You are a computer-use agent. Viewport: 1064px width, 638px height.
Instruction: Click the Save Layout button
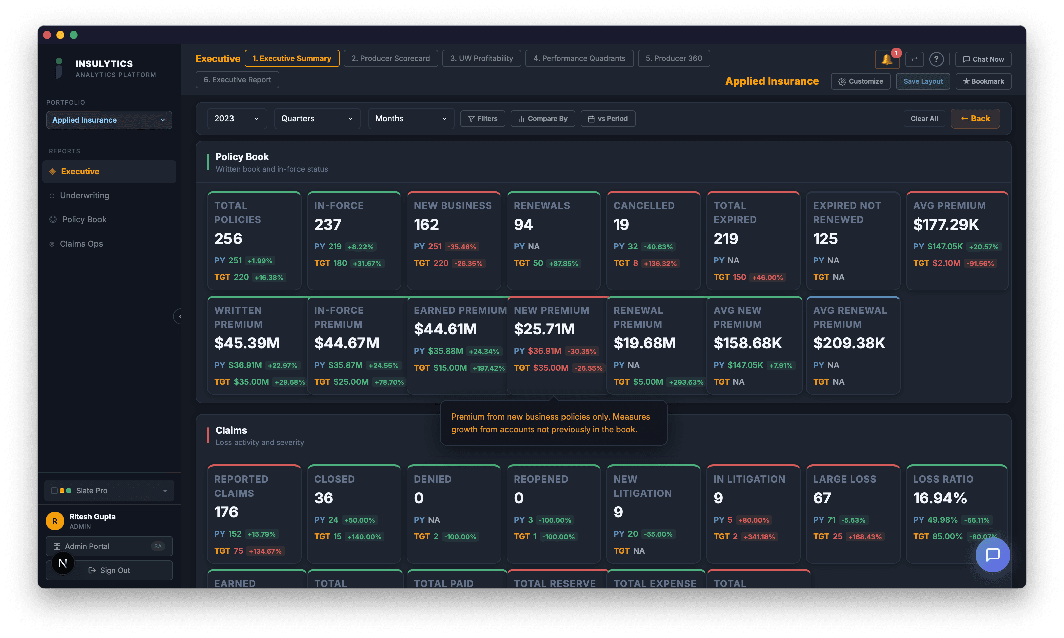tap(923, 81)
